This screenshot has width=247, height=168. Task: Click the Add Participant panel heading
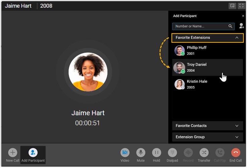point(185,16)
